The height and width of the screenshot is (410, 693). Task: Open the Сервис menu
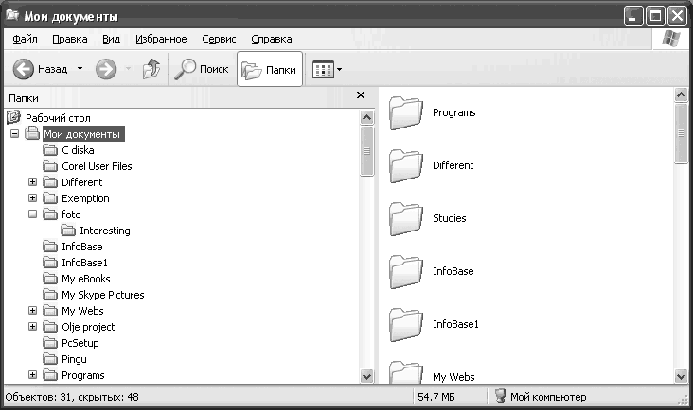[x=219, y=39]
